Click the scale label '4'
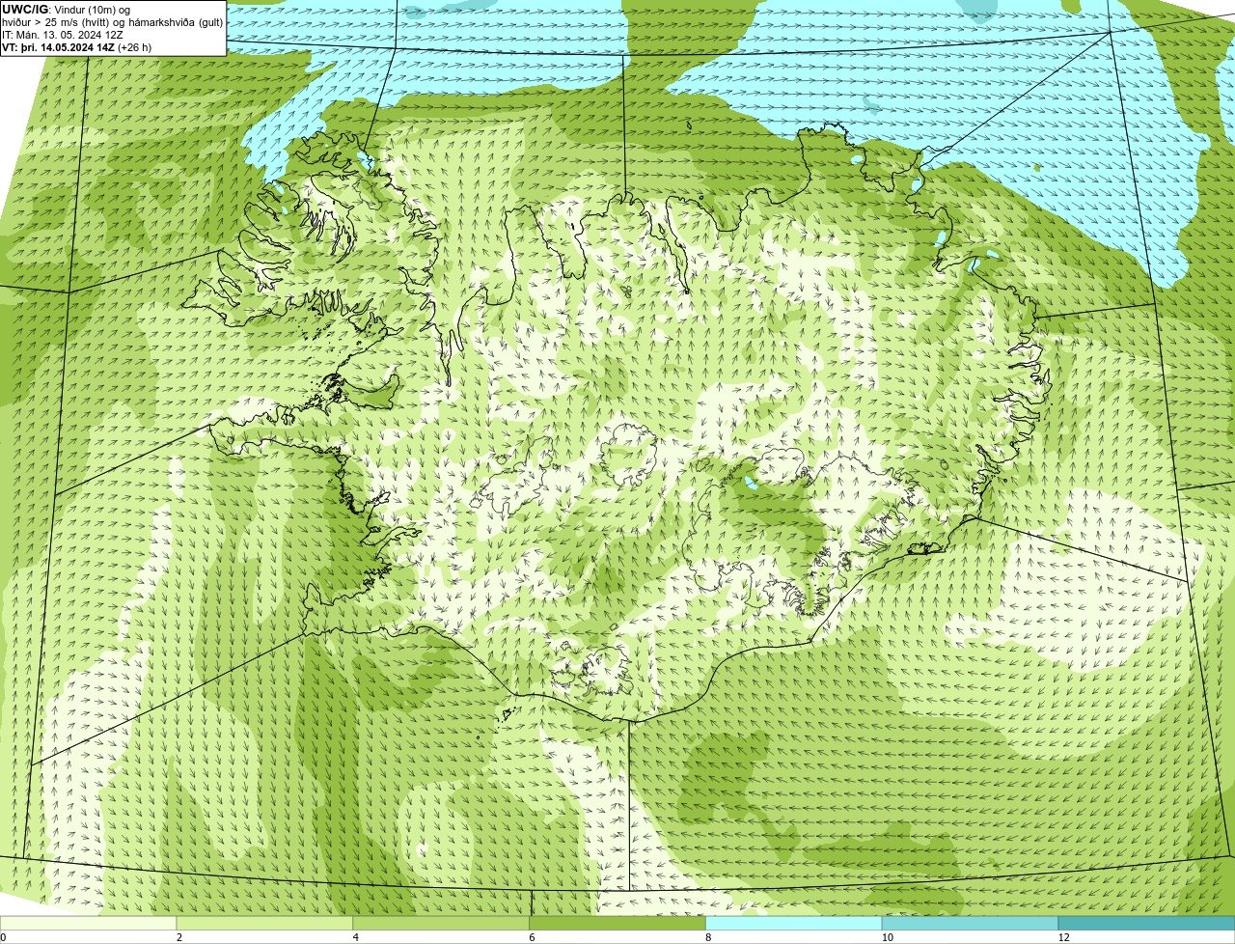The image size is (1235, 944). coord(355,937)
